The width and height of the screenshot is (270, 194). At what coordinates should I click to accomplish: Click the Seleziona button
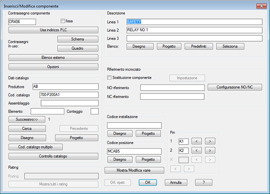(x=230, y=46)
